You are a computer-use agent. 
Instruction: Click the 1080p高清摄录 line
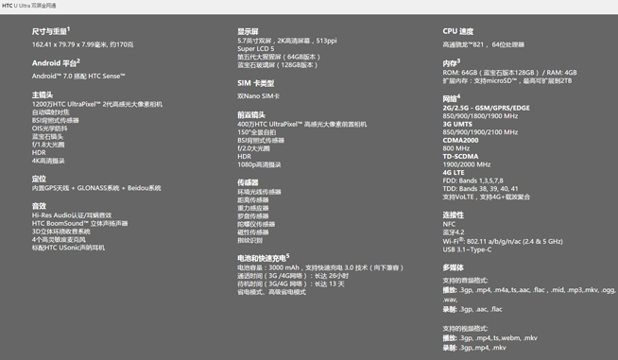259,164
